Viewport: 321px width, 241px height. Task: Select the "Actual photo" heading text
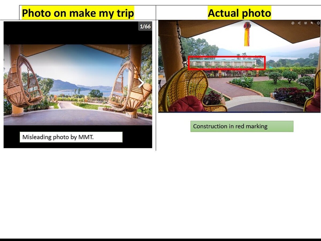pos(239,13)
